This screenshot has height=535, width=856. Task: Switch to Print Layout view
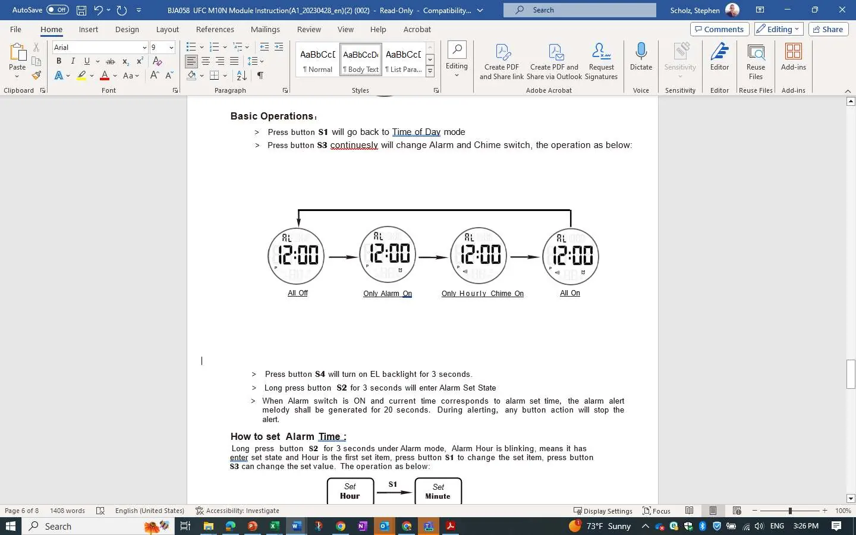[713, 511]
